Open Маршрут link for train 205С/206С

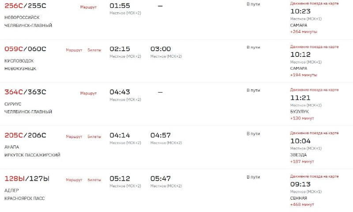coord(74,137)
